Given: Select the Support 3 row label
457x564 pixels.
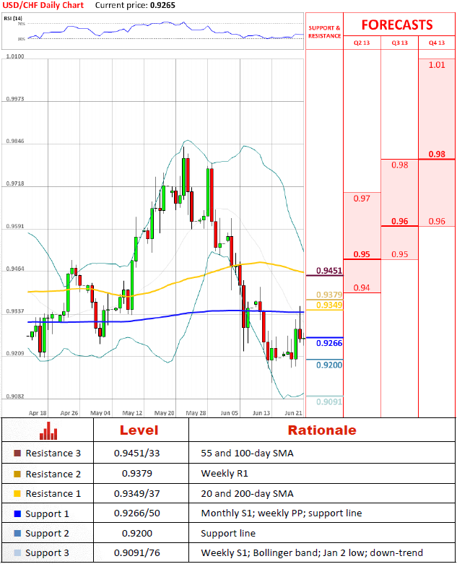Looking at the screenshot, I should [x=47, y=553].
